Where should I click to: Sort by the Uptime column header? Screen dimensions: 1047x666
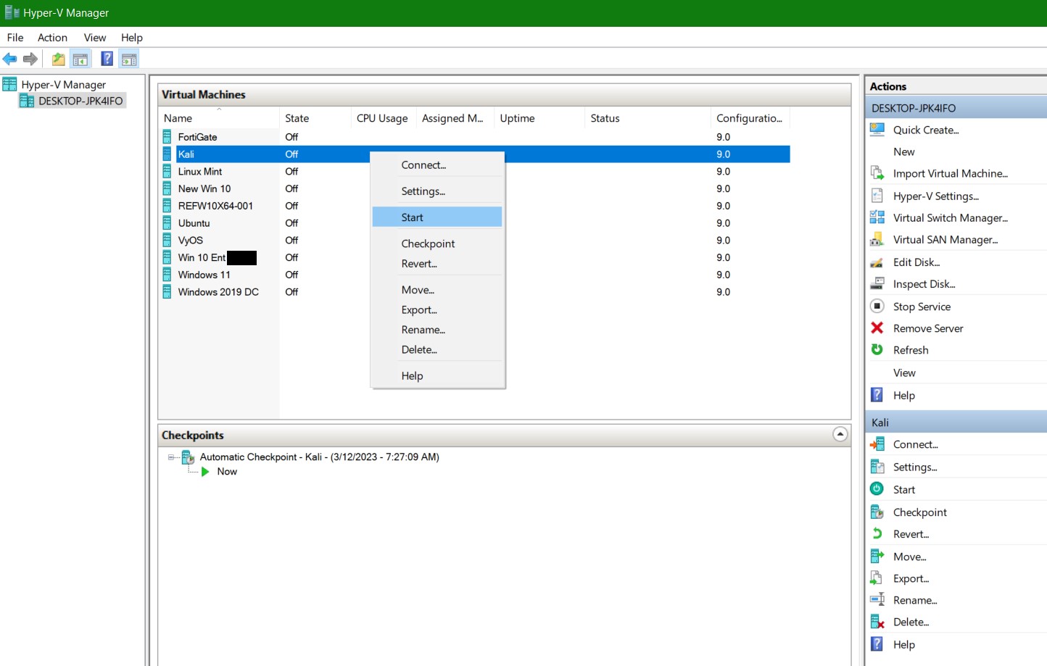tap(539, 118)
